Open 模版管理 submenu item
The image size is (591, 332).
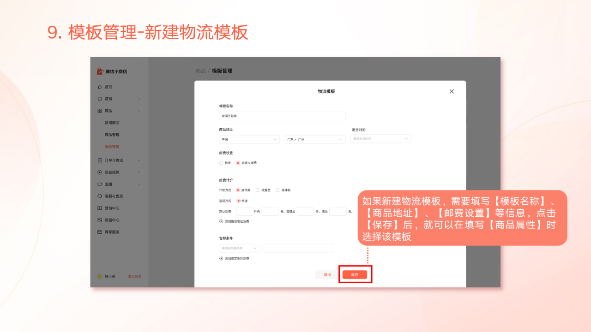[112, 147]
